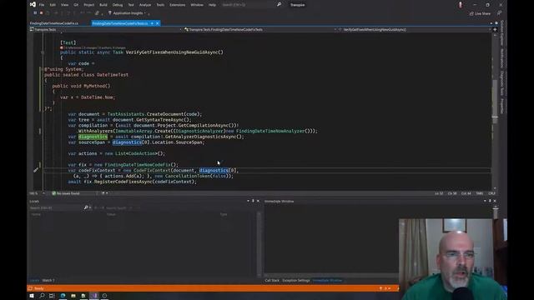
Task: Click the Live Share button
Action: point(481,13)
